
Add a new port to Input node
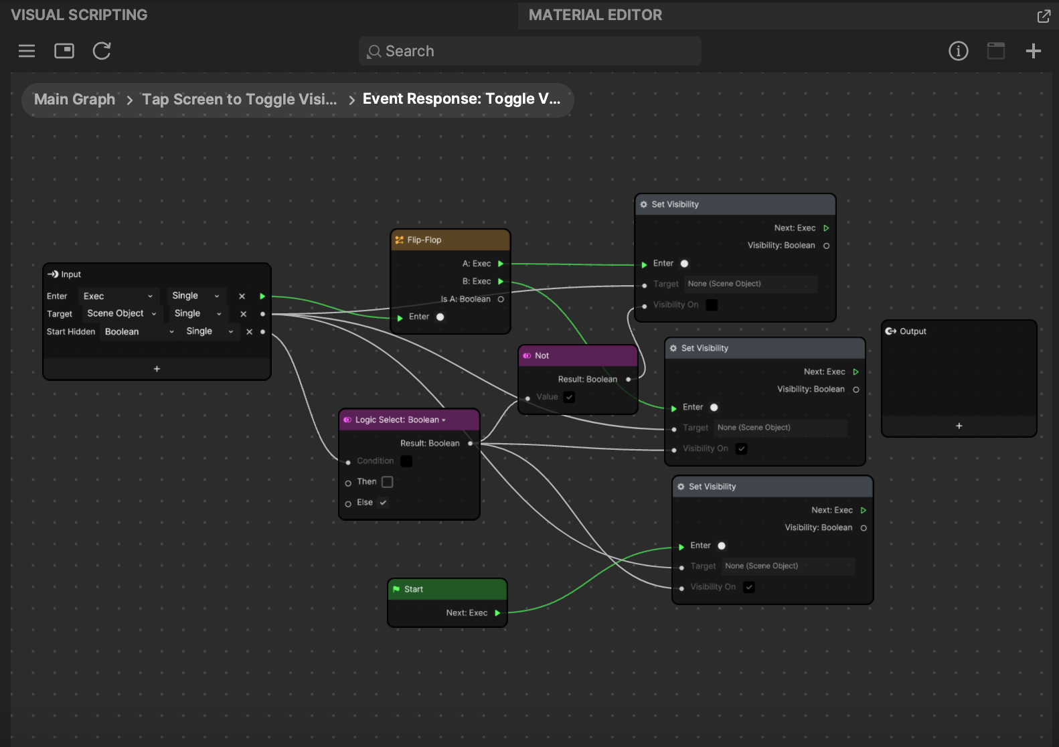pyautogui.click(x=157, y=369)
